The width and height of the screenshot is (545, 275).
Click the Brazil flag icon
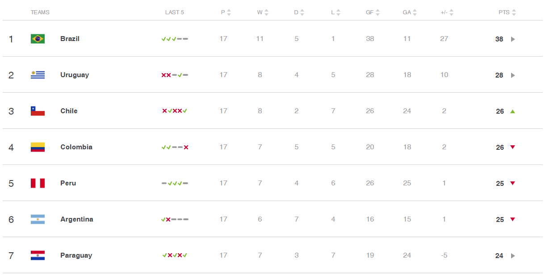pos(38,39)
